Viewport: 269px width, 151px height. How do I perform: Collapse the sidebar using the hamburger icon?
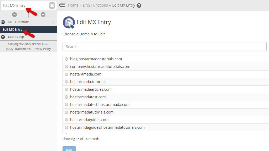pyautogui.click(x=62, y=5)
